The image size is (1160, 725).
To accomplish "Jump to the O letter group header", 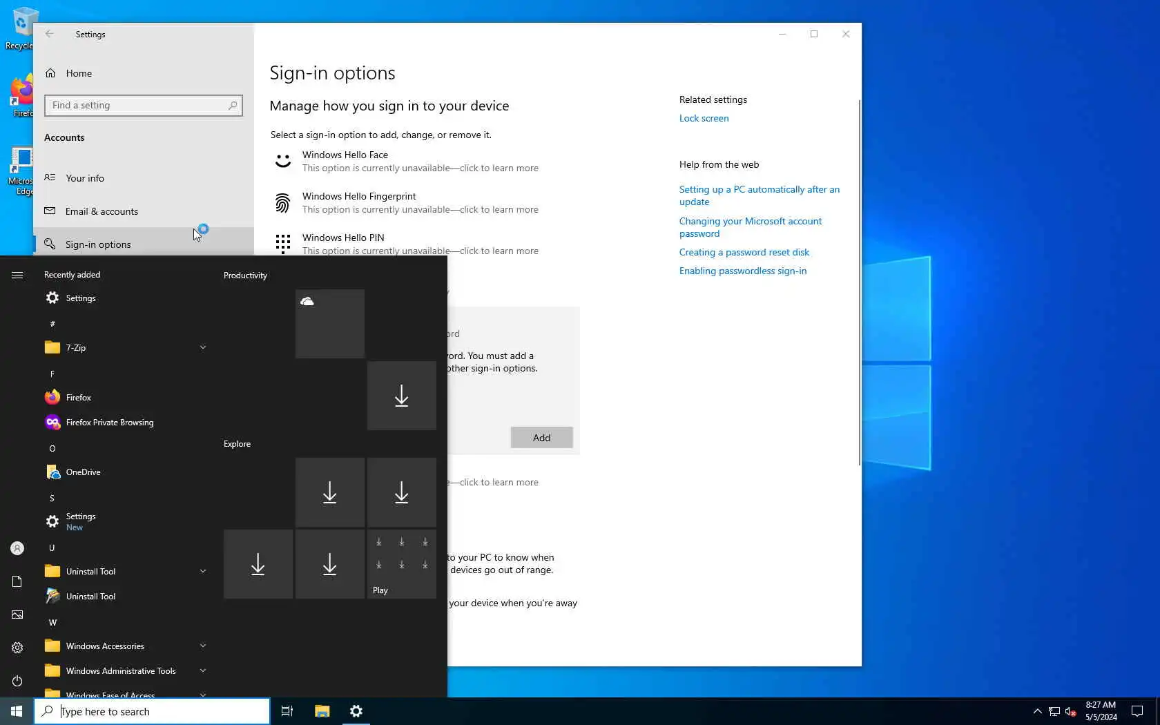I will coord(52,448).
